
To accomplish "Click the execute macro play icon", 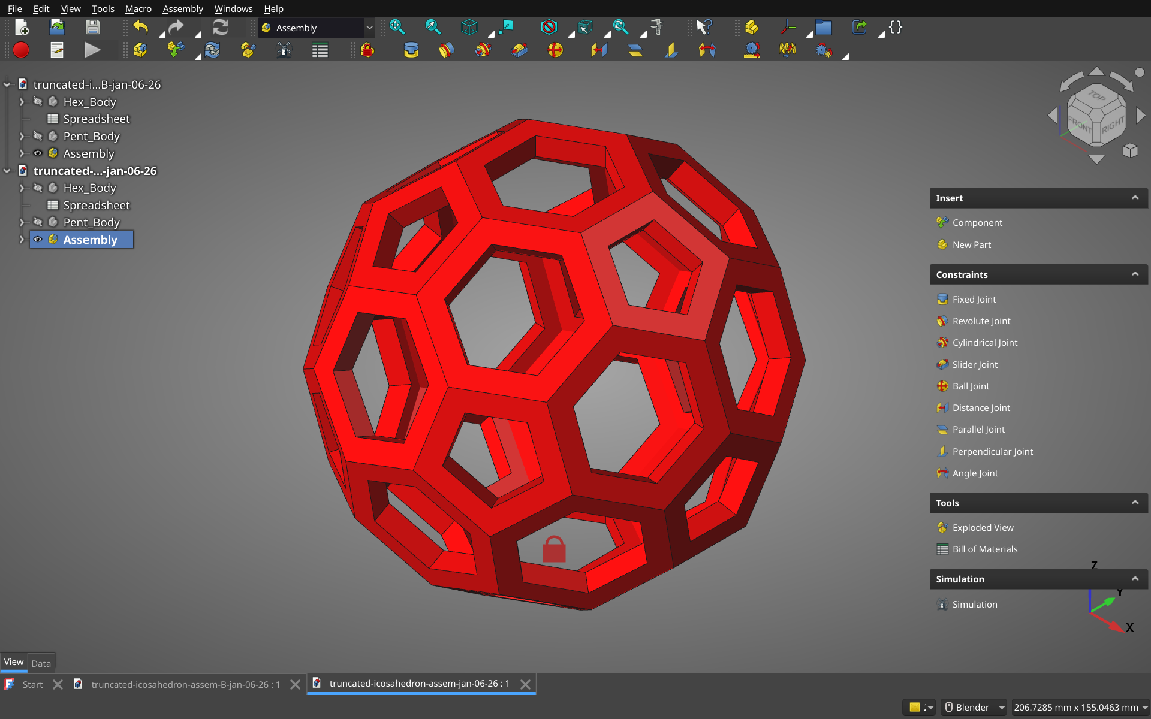I will click(x=92, y=50).
